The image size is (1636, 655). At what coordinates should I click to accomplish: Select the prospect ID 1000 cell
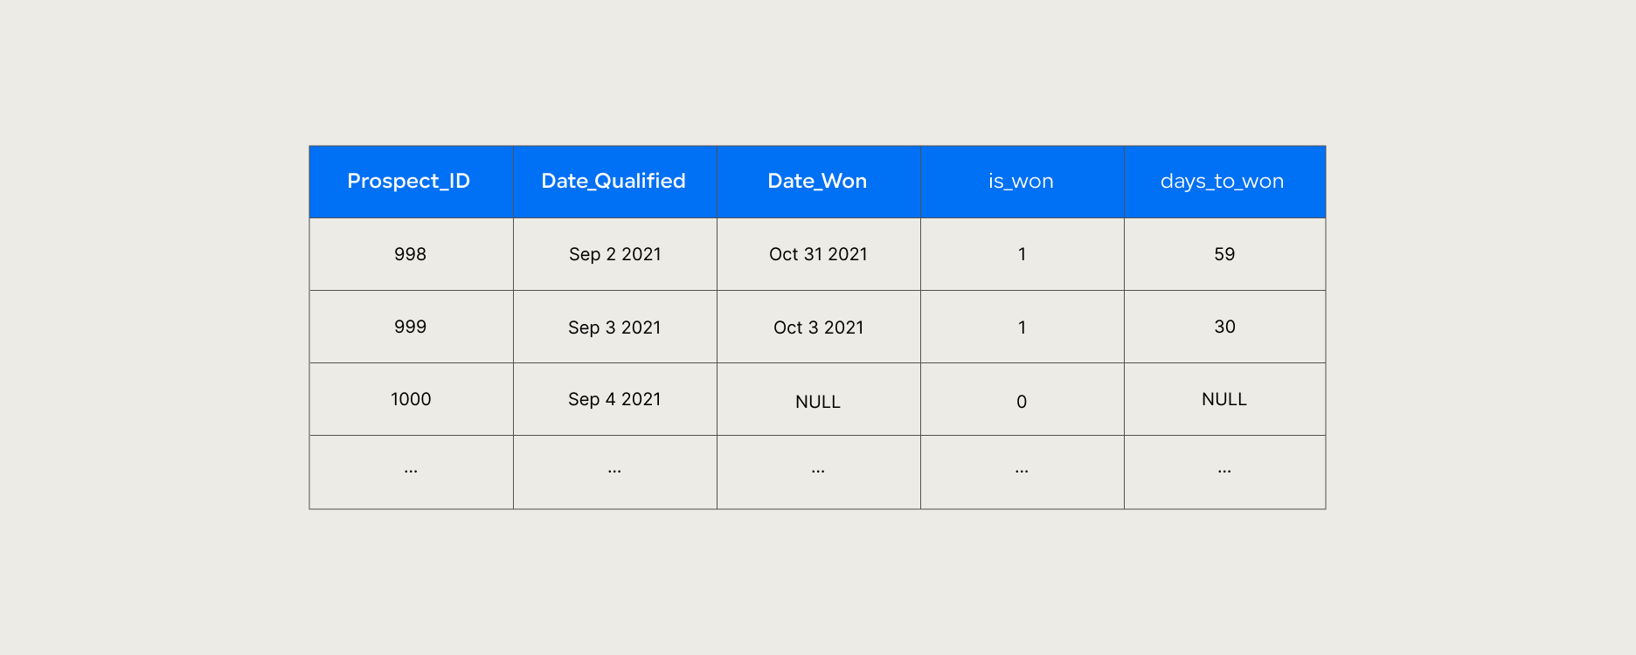point(411,399)
